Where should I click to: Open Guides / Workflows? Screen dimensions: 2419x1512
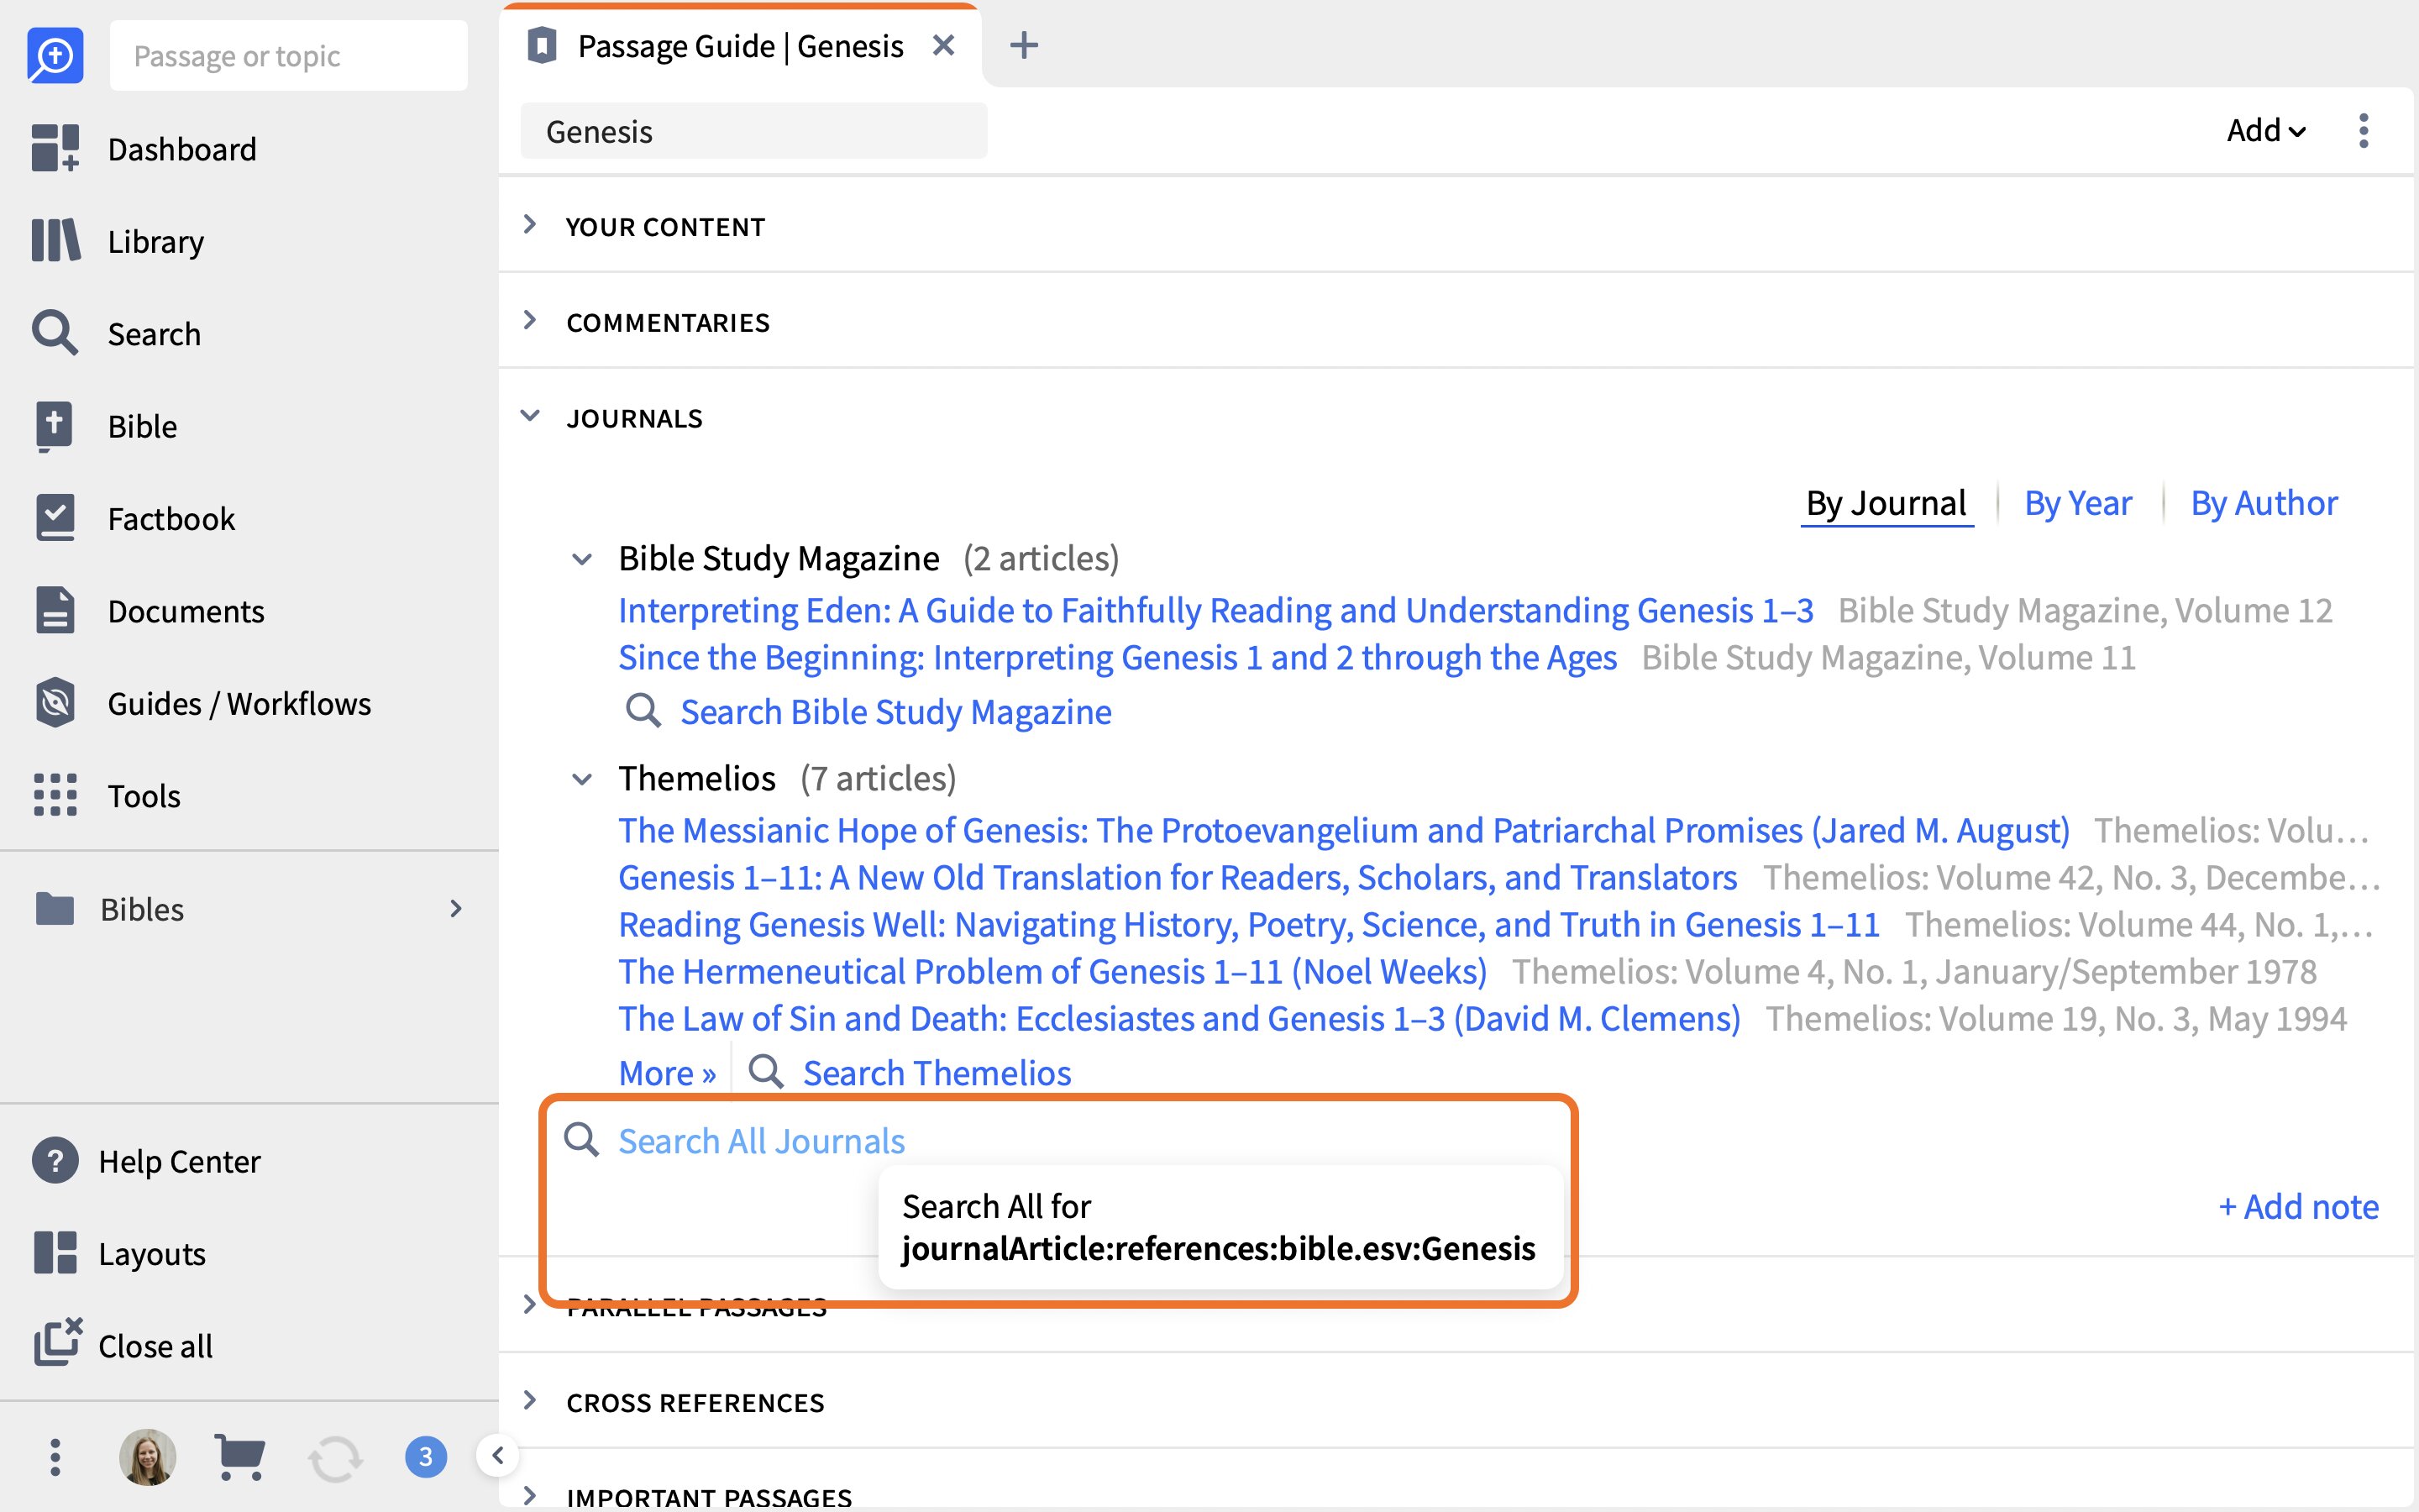pyautogui.click(x=202, y=703)
